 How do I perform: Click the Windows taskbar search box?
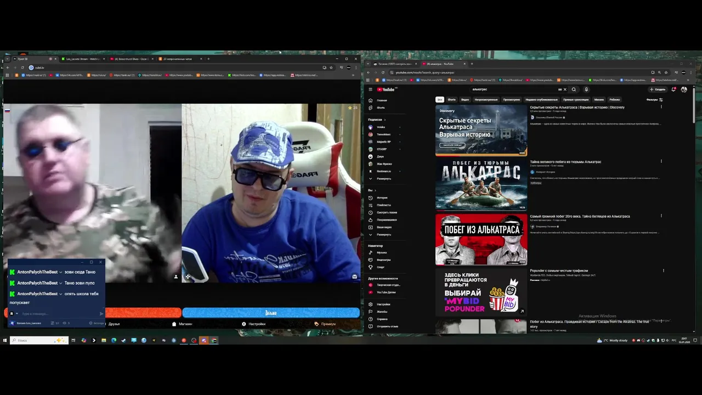coord(38,340)
